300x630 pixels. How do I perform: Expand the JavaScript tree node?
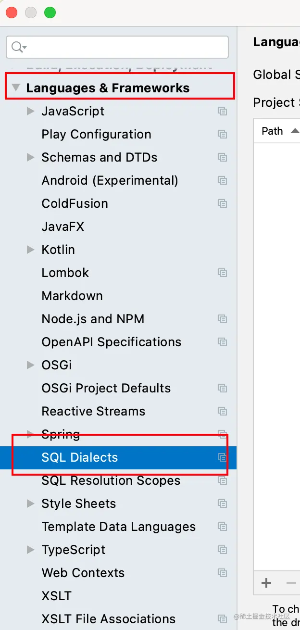coord(31,111)
